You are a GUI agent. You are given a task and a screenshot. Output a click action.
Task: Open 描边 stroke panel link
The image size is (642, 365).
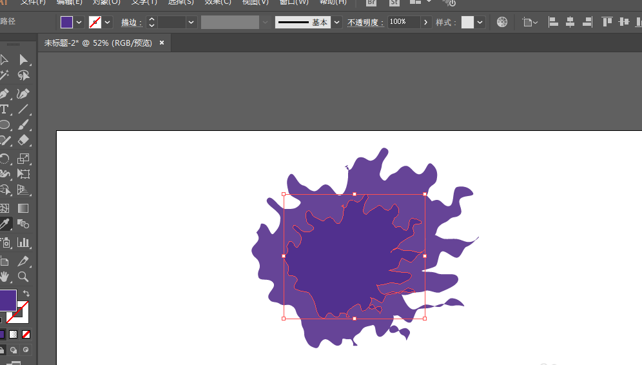click(131, 22)
